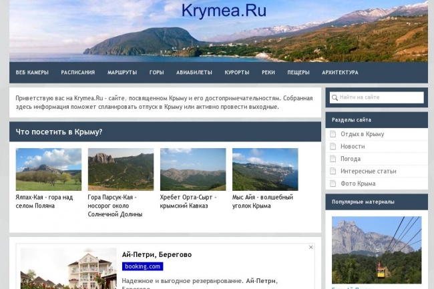Image resolution: width=434 pixels, height=289 pixels.
Task: Click the page icon beside Новости
Action: tap(333, 146)
